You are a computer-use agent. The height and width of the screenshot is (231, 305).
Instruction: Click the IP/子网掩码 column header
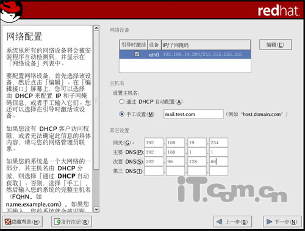[x=206, y=45]
